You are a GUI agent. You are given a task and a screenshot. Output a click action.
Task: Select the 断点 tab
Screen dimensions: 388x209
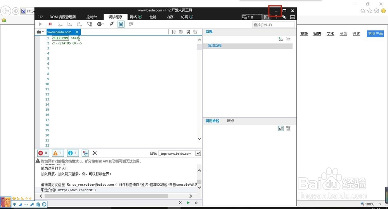[x=230, y=121]
